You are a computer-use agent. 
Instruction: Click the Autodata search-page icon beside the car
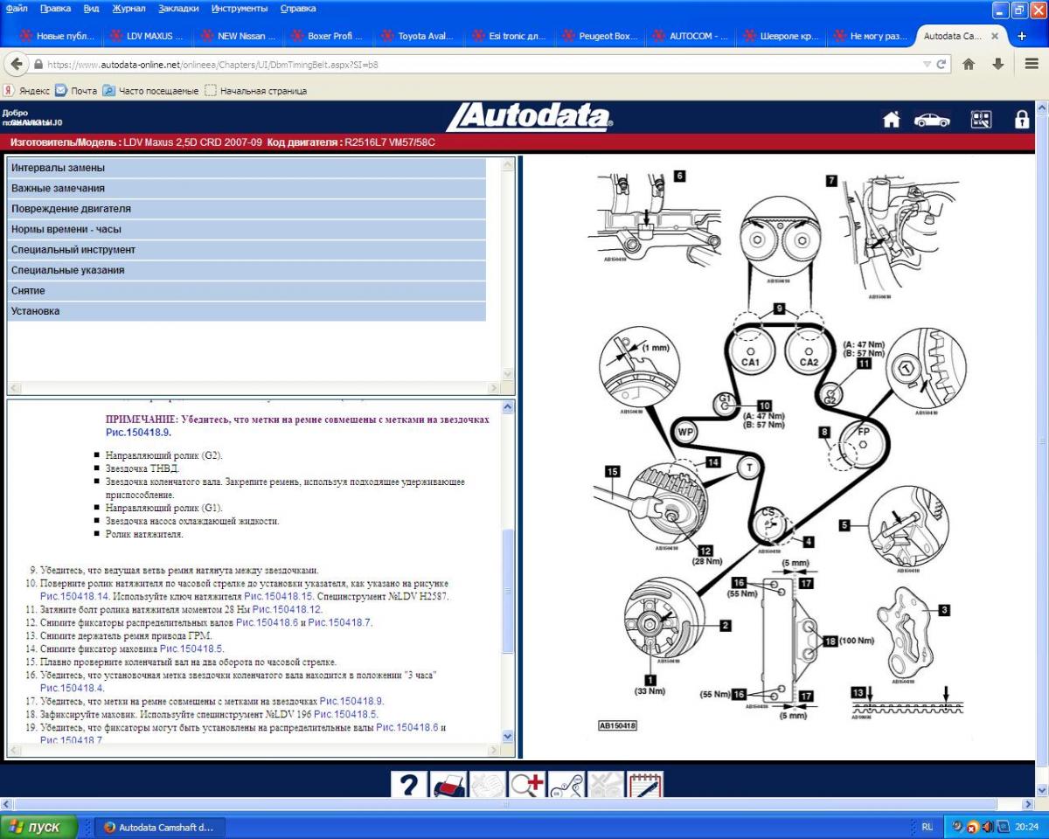click(982, 120)
